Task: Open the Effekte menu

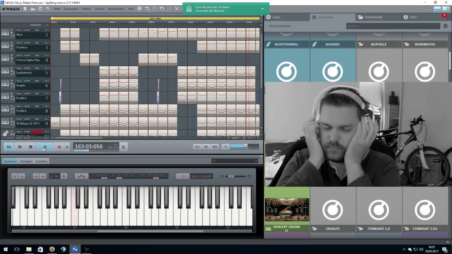Action: 86,9
